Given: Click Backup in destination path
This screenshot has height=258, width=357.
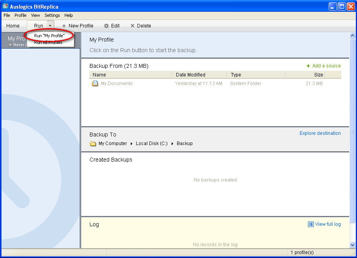Looking at the screenshot, I should coord(185,144).
